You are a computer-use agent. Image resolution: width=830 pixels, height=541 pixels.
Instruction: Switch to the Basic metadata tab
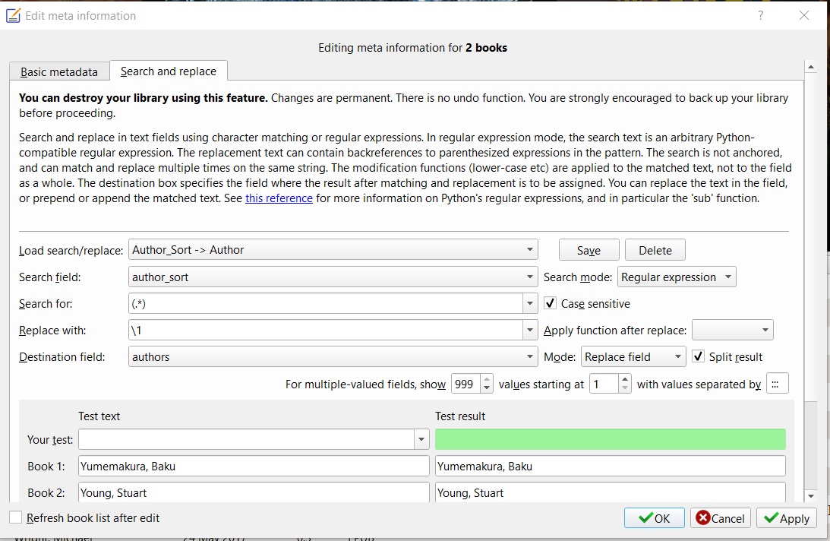coord(59,72)
